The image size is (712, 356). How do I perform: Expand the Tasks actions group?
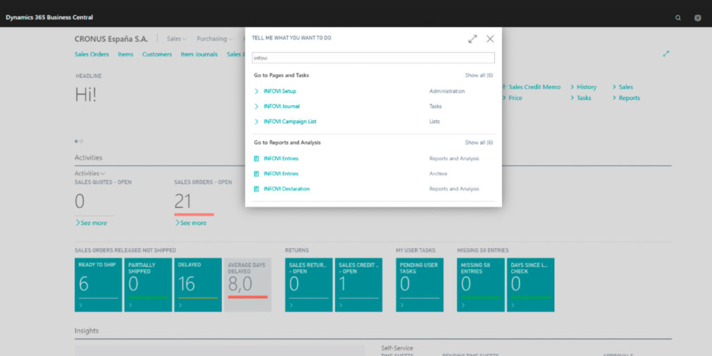coord(581,97)
